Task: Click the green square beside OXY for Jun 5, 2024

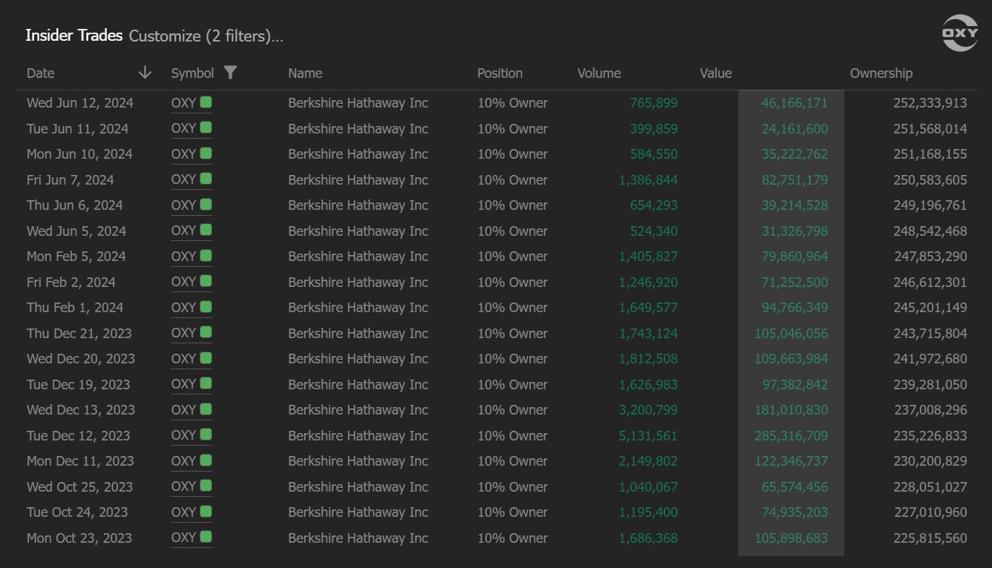Action: (x=206, y=230)
